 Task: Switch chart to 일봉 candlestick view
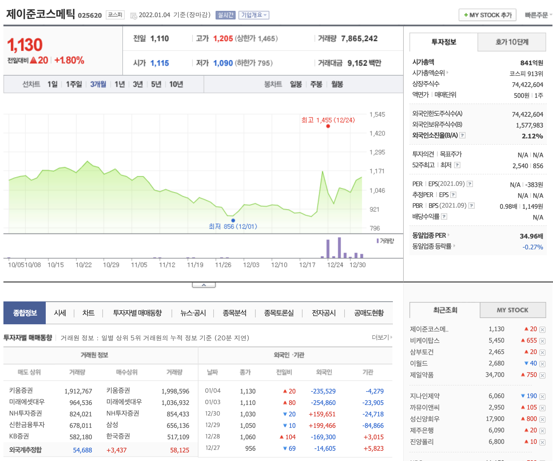(x=296, y=84)
